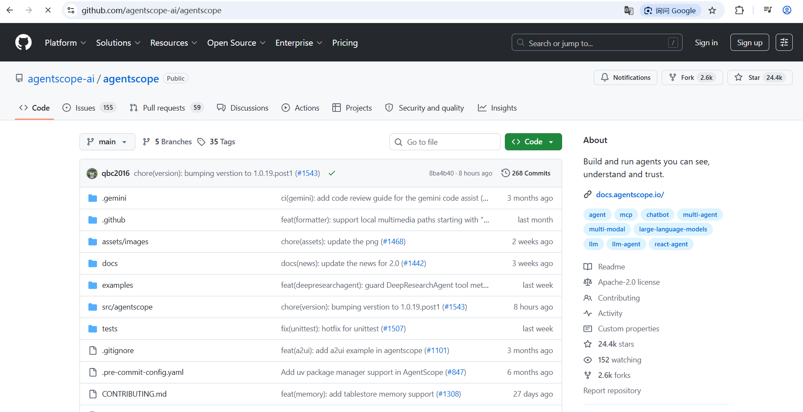Screen dimensions: 803x412
Task: Expand the Resources menu
Action: tap(174, 43)
